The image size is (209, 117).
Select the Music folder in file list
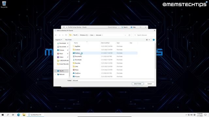(x=77, y=70)
